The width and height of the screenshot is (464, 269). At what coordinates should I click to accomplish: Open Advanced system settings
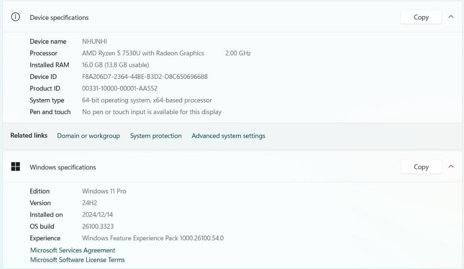click(228, 136)
